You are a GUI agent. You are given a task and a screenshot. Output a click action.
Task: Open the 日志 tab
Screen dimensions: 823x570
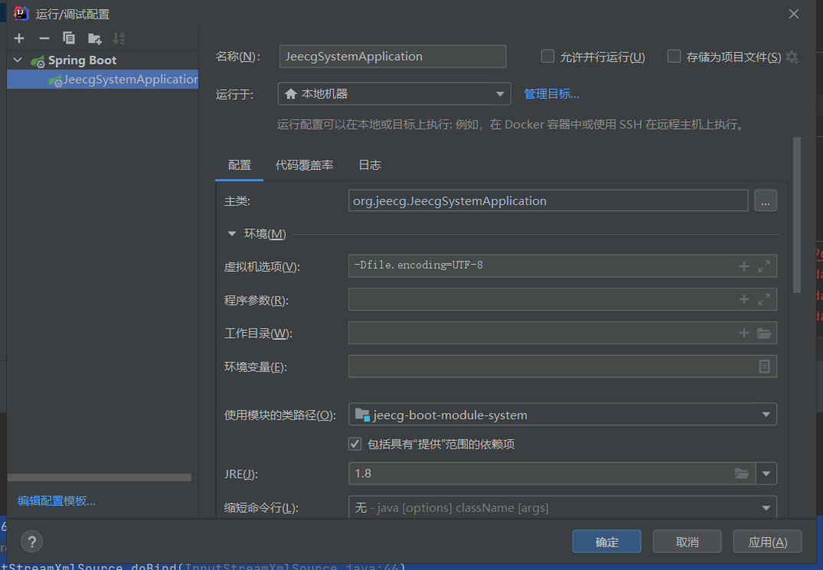coord(370,164)
